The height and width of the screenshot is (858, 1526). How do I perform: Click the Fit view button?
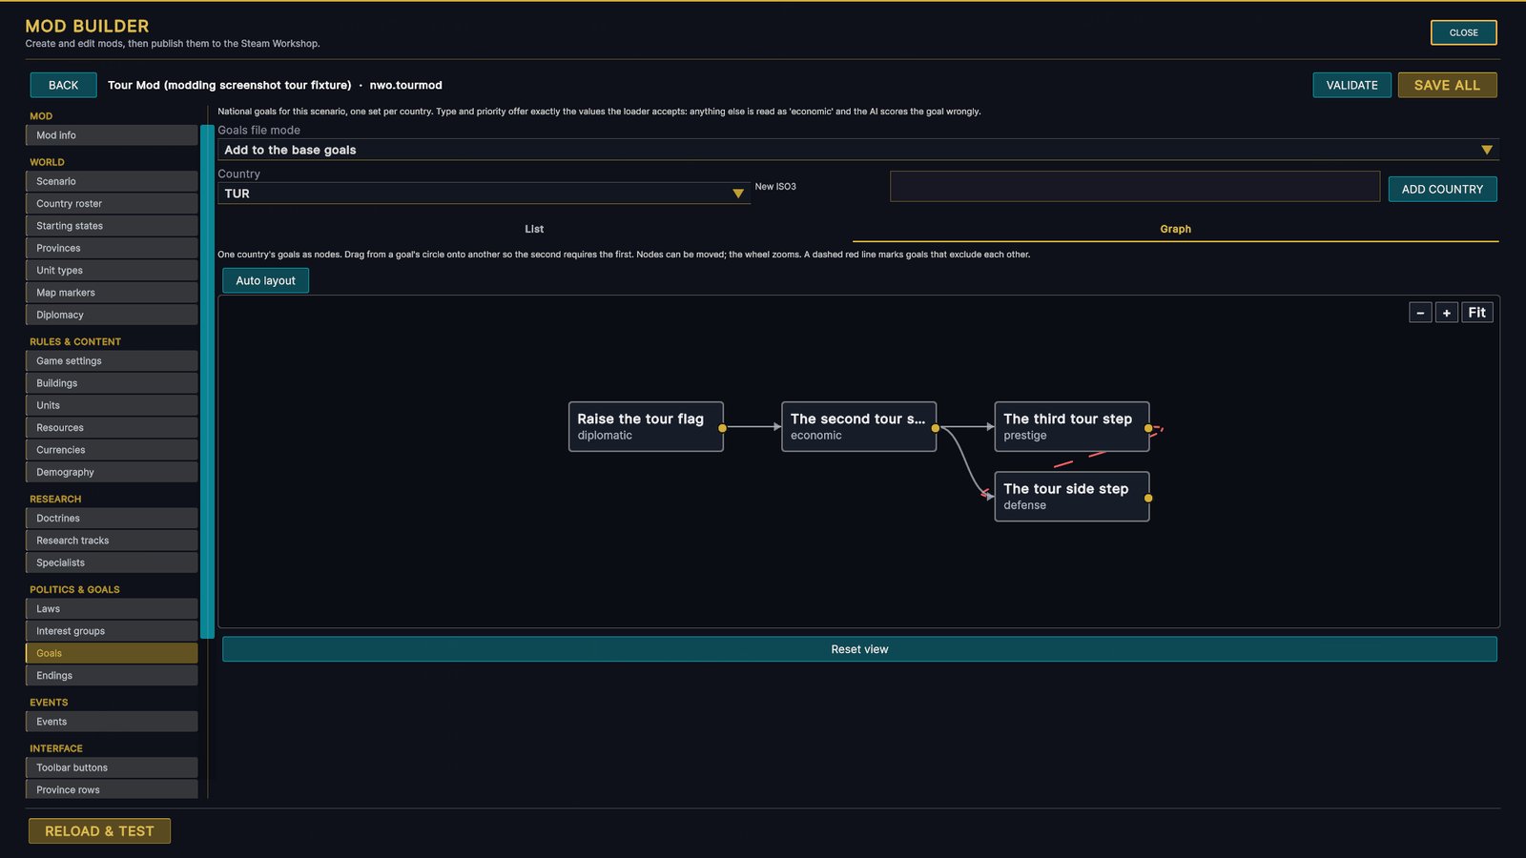(1476, 313)
